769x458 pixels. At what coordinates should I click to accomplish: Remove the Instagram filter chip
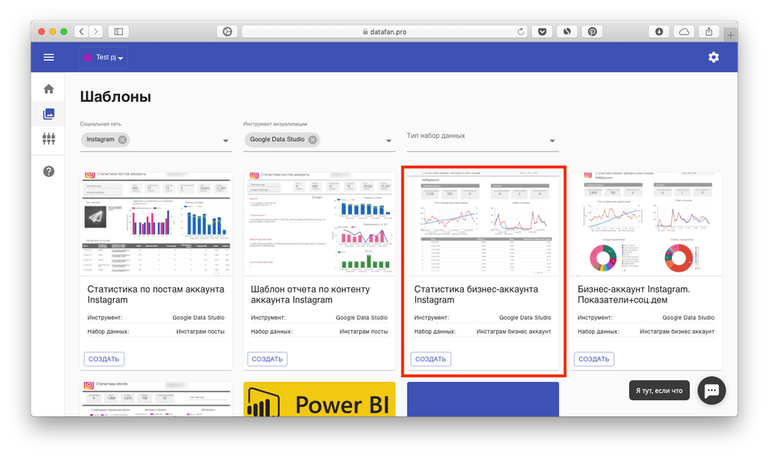point(122,139)
